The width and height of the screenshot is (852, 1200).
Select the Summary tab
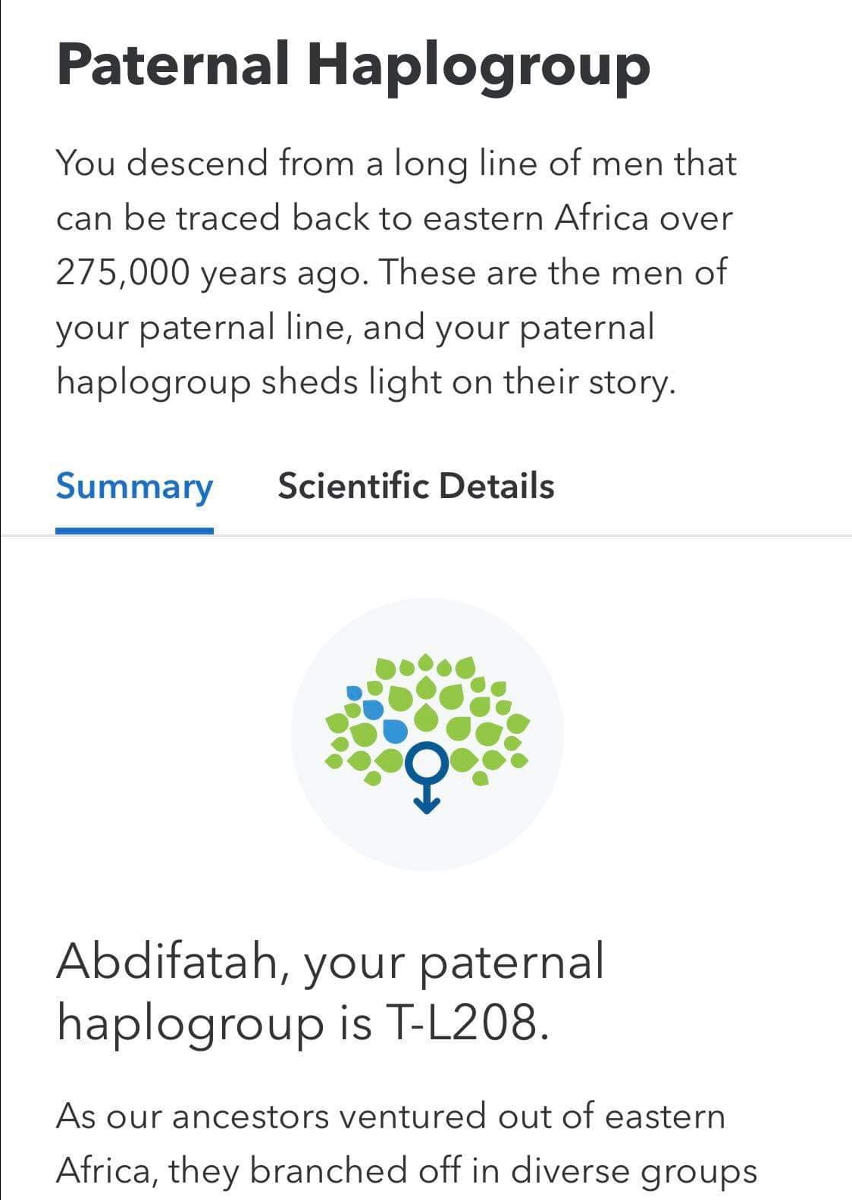134,487
